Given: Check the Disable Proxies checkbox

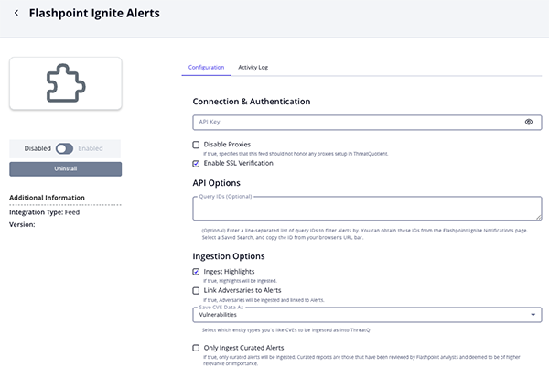Looking at the screenshot, I should 196,145.
